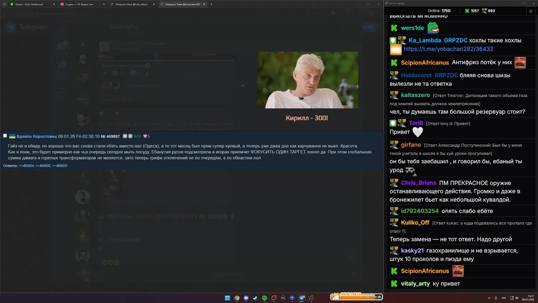This screenshot has height=303, width=538.
Task: Click username Holdovorot in chat
Action: [x=416, y=75]
